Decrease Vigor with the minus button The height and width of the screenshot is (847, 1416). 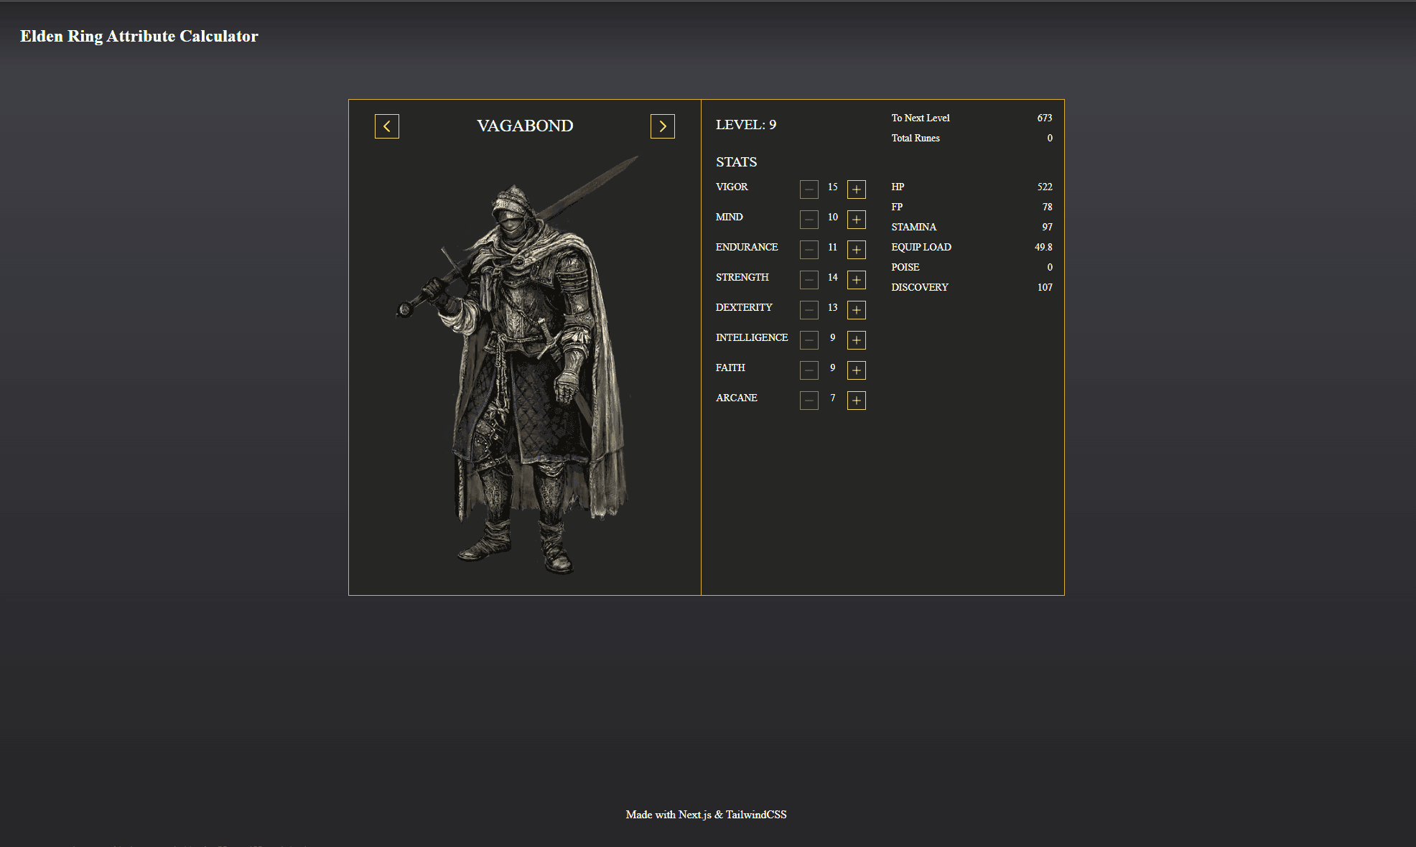point(809,189)
